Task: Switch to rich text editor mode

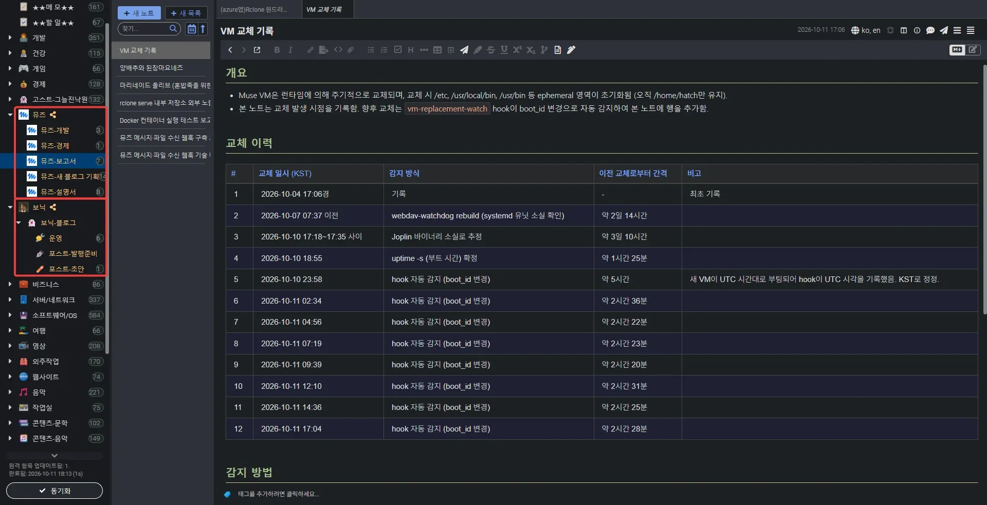Action: (x=973, y=50)
